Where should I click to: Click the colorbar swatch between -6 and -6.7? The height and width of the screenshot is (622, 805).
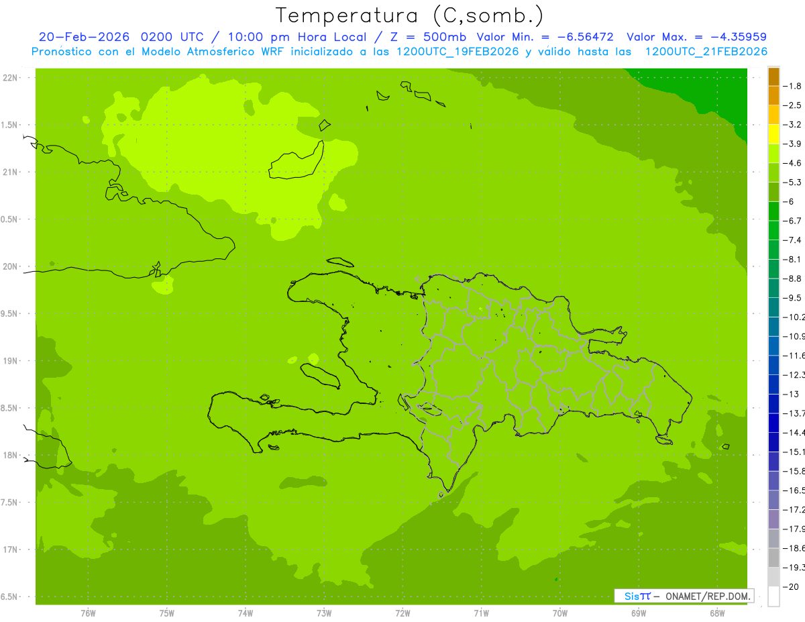pos(773,211)
